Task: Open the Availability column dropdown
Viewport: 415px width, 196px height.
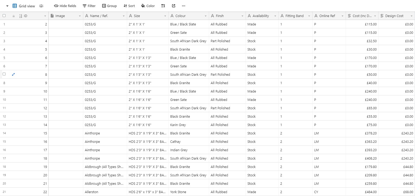Action: pos(275,16)
